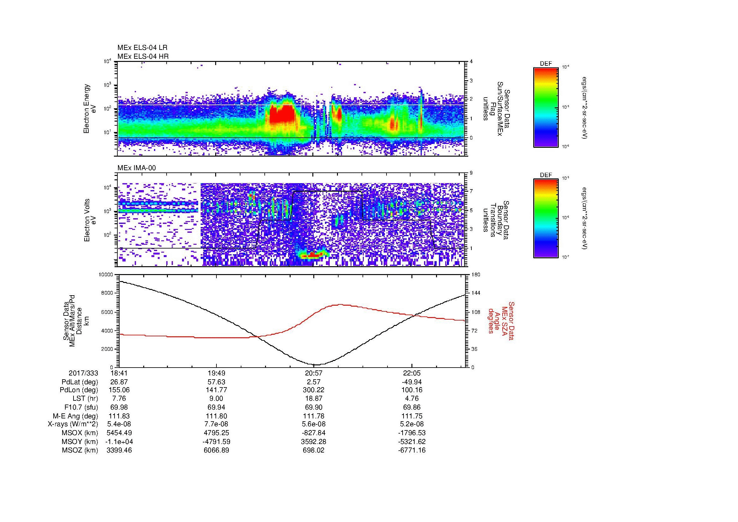Click the MSOZ value 6066.89

pyautogui.click(x=217, y=451)
